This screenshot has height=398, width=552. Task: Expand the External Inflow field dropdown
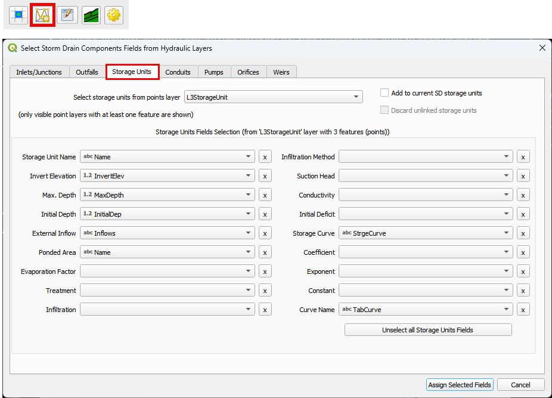coord(167,233)
